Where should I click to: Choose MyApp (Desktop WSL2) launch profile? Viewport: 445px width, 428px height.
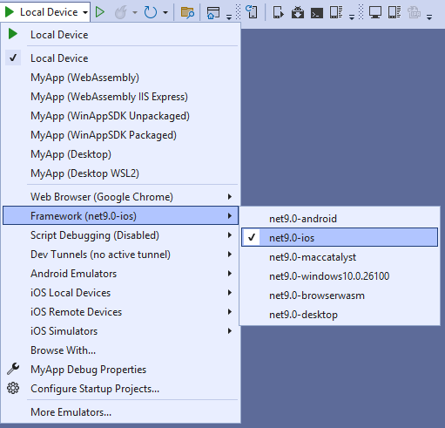(121, 173)
